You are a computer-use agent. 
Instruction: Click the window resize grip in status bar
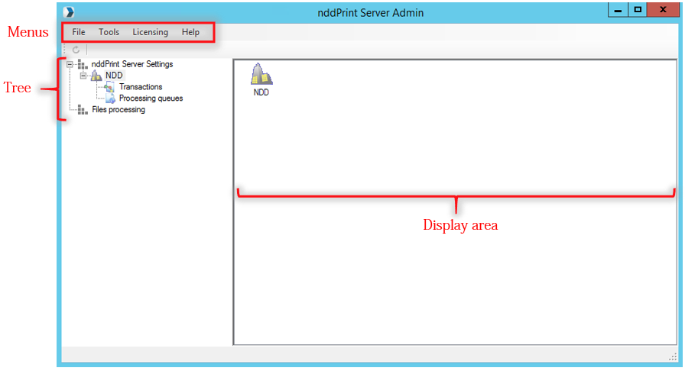673,356
